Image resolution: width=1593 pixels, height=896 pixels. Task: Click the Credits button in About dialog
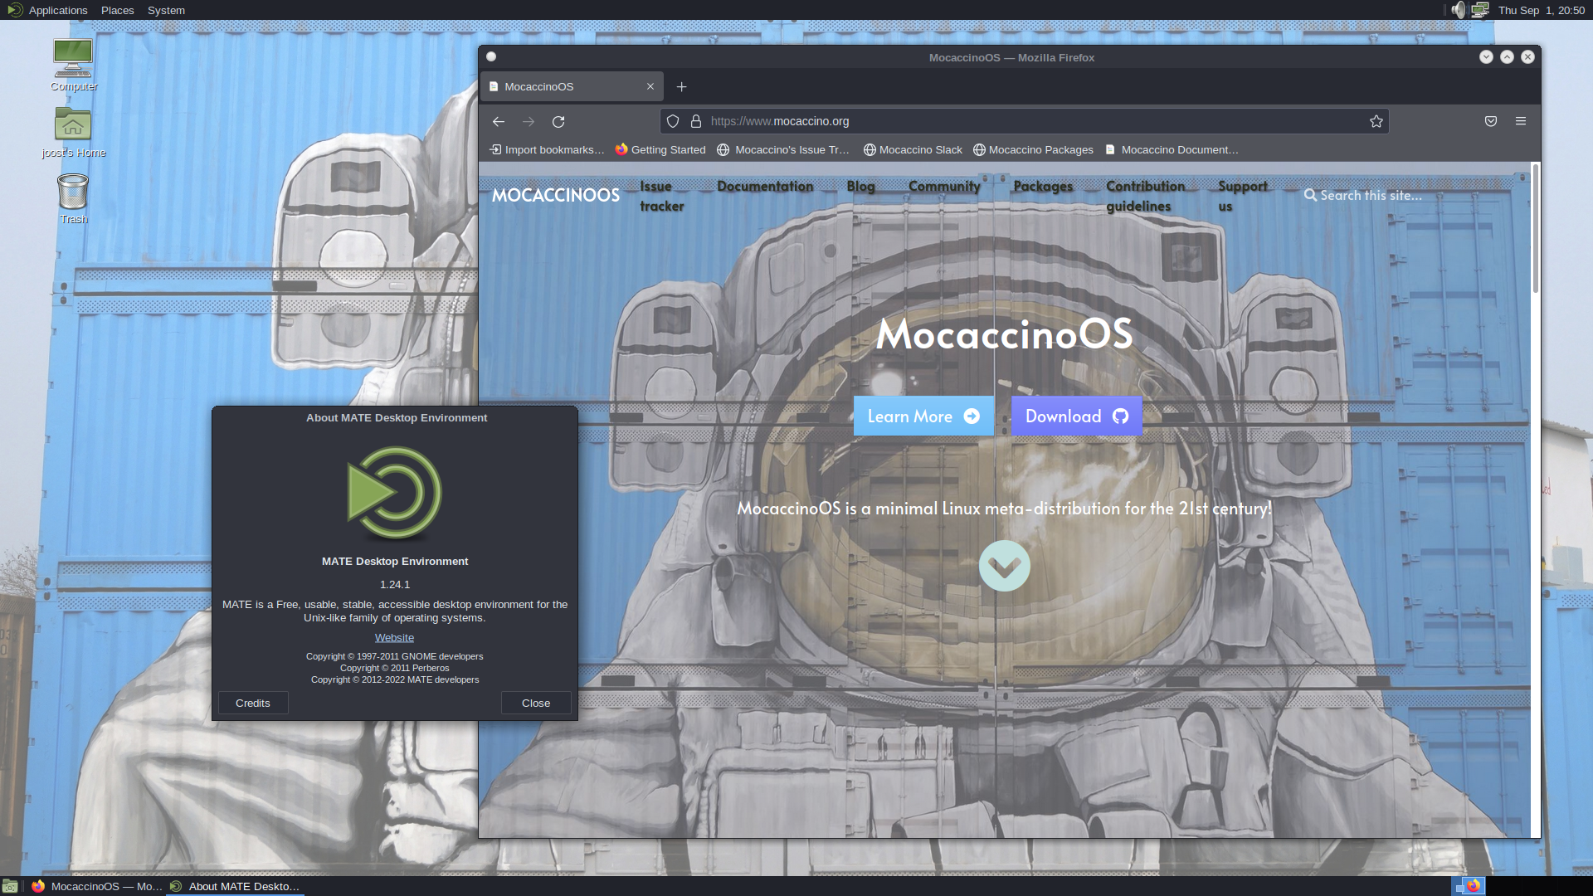point(253,703)
